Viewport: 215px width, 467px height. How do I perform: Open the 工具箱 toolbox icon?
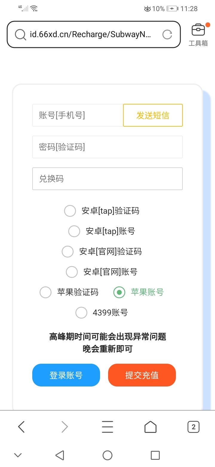(x=198, y=34)
